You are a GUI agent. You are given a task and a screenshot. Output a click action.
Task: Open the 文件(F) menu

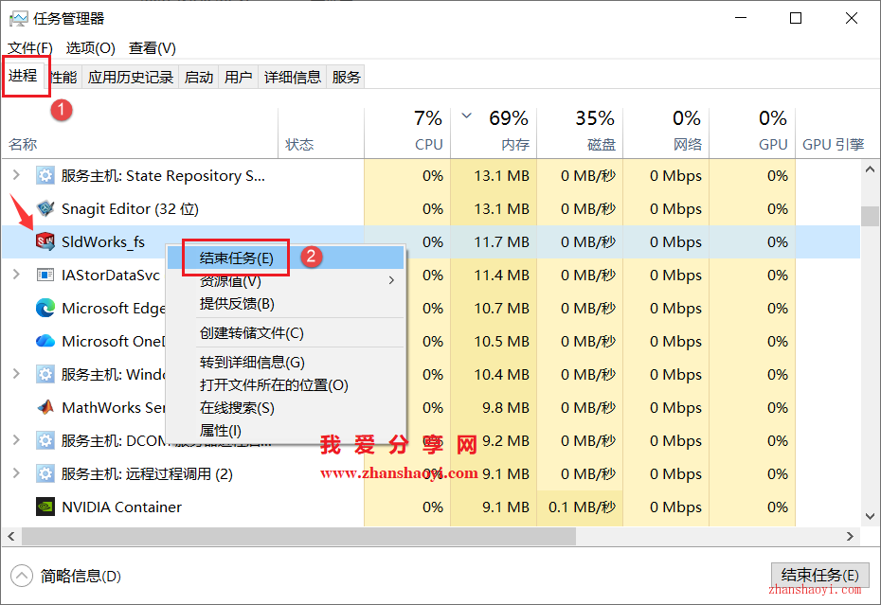click(x=29, y=48)
